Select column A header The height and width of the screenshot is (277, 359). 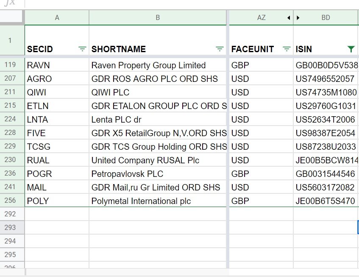pos(57,17)
